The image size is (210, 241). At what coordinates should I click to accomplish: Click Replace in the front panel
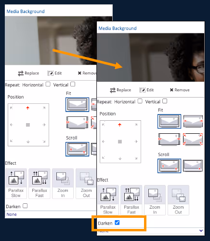[x=120, y=90]
